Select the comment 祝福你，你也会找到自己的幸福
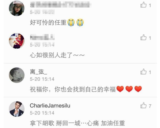160x128 pixels. [x=73, y=89]
